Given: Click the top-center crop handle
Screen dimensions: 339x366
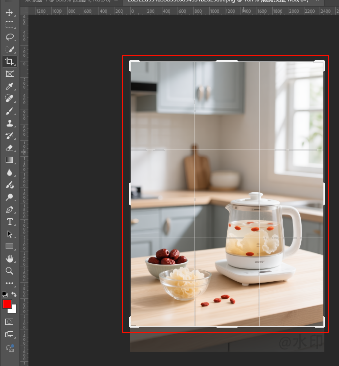Looking at the screenshot, I should [227, 61].
